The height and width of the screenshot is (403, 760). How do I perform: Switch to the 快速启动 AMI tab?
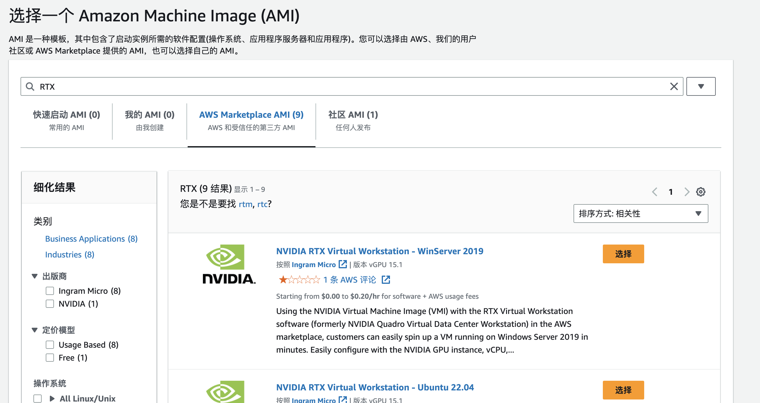pyautogui.click(x=66, y=121)
